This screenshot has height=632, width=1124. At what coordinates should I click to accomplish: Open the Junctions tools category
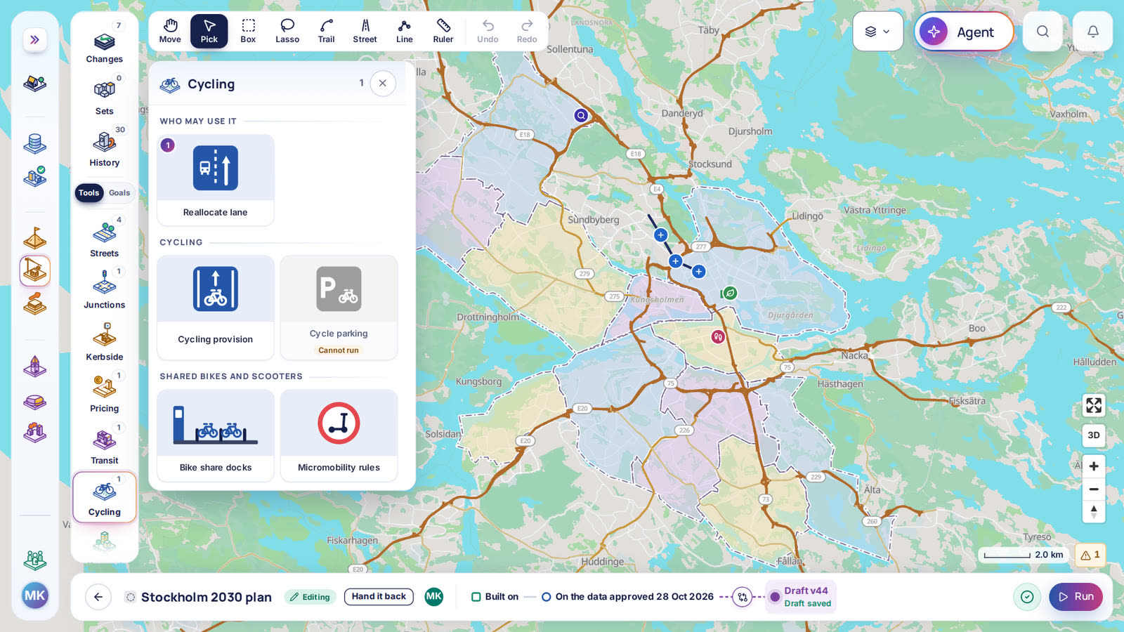tap(105, 289)
